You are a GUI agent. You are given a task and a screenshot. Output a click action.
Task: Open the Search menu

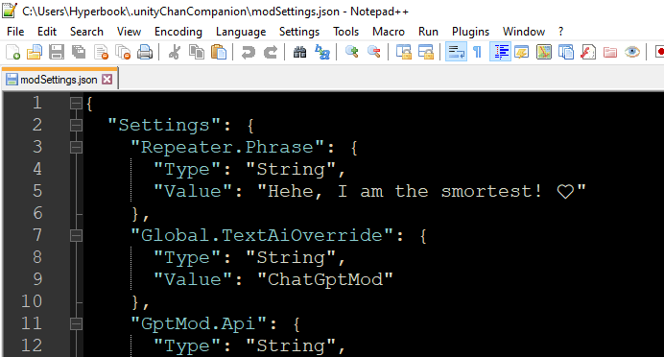tap(86, 32)
